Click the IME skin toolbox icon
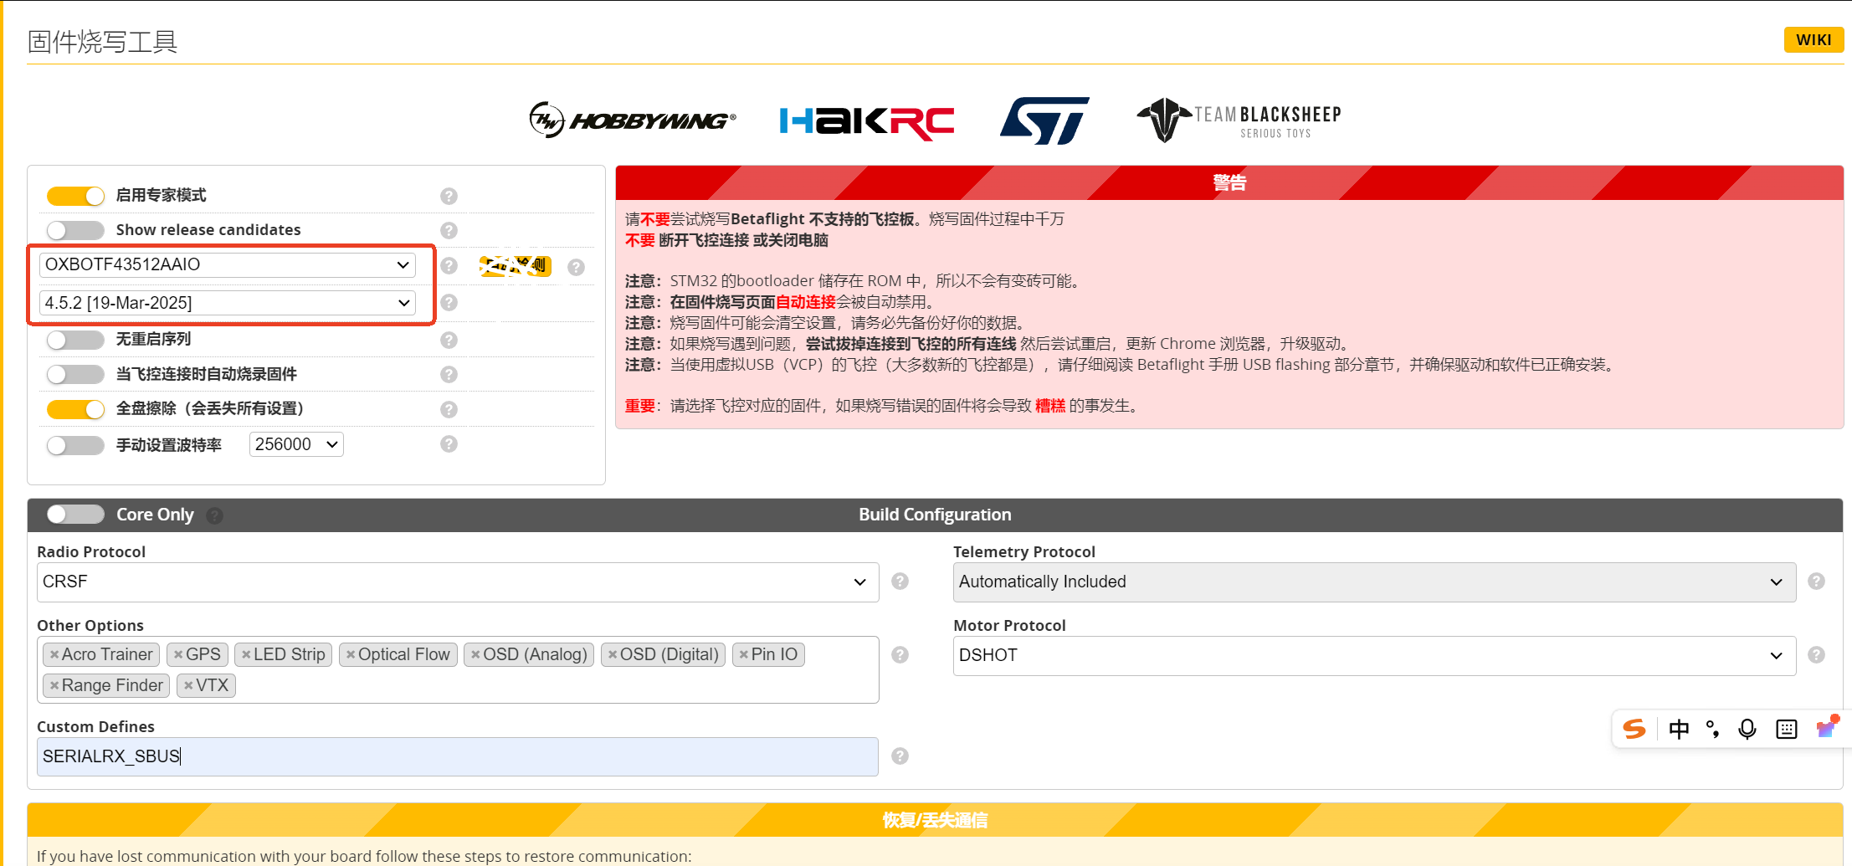The height and width of the screenshot is (866, 1852). 1827,727
